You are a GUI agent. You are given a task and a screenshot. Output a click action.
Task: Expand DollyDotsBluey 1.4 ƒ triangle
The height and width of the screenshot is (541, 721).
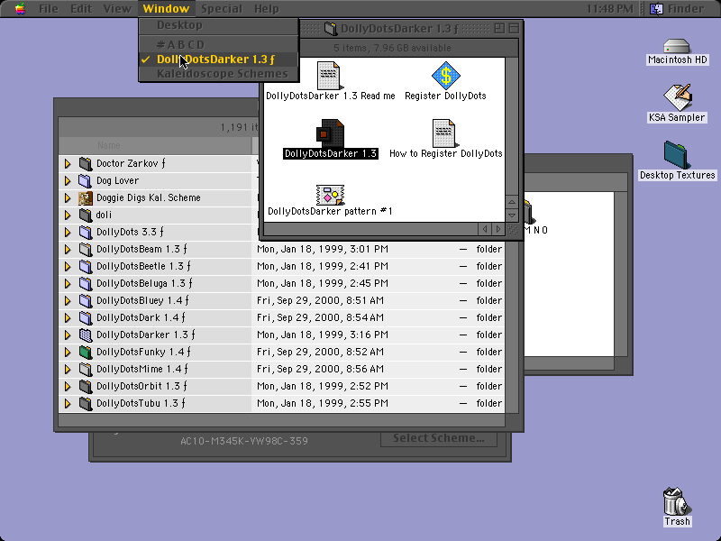68,300
